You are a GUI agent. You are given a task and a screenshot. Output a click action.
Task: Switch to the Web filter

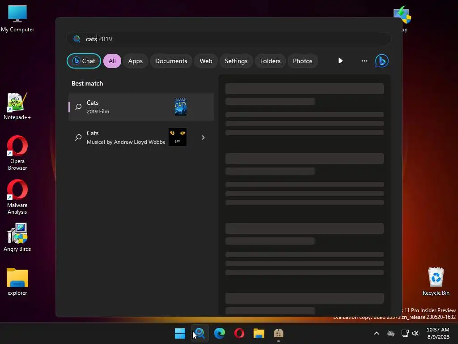[206, 61]
